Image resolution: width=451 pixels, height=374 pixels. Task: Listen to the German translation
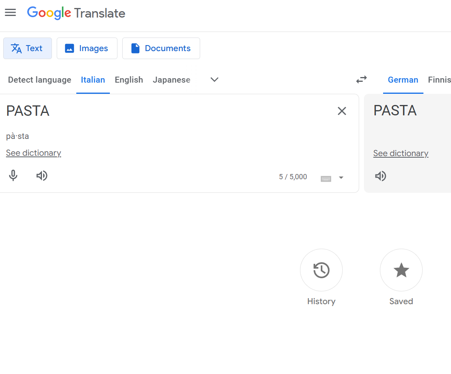[381, 176]
